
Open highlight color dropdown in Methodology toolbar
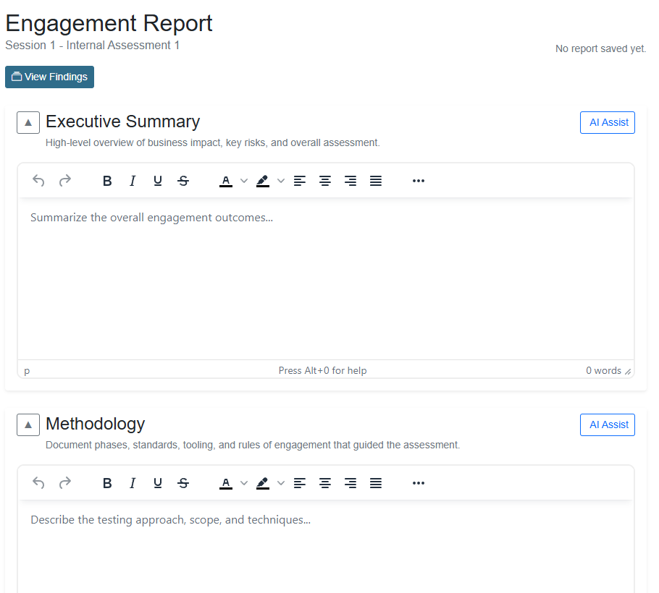pyautogui.click(x=281, y=483)
